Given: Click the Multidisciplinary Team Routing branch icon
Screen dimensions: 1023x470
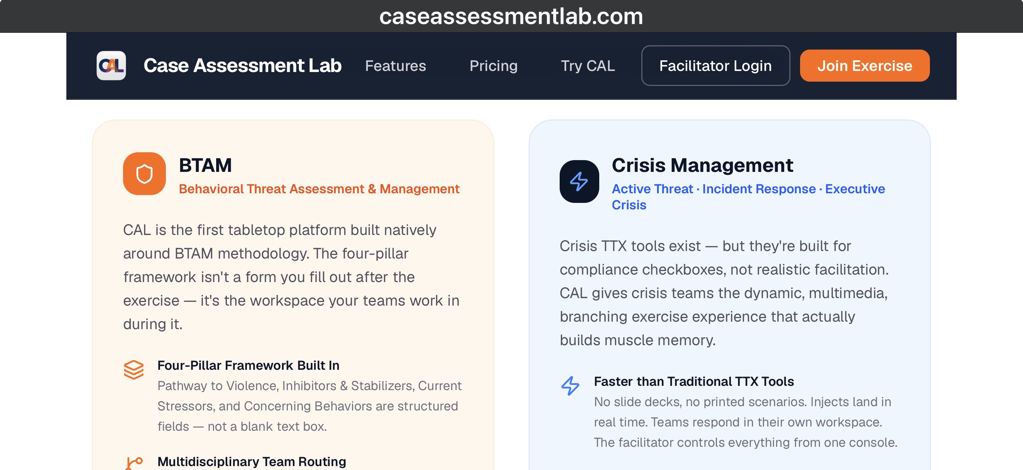Looking at the screenshot, I should (x=133, y=464).
